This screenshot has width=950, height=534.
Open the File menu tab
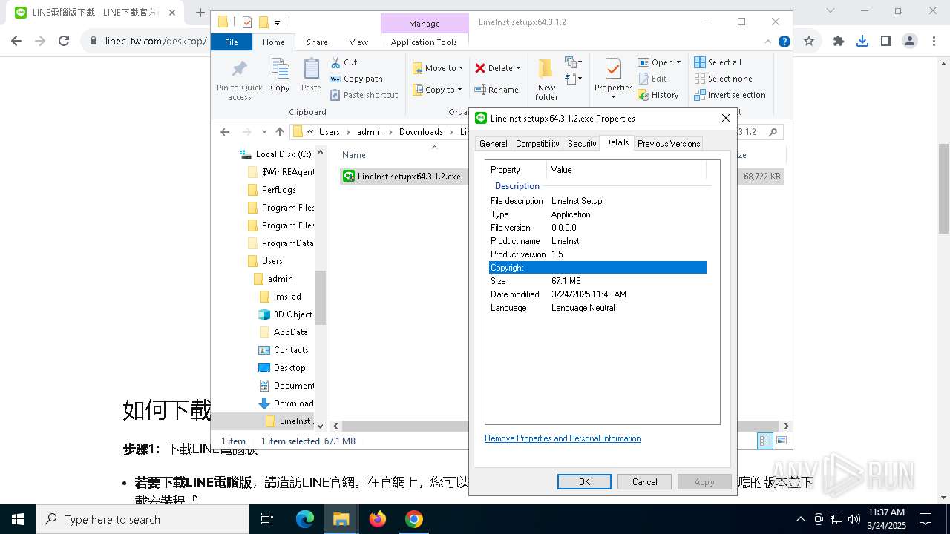tap(232, 42)
